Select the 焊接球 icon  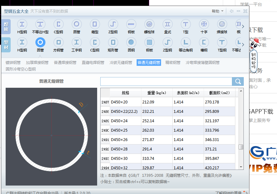[222, 24]
